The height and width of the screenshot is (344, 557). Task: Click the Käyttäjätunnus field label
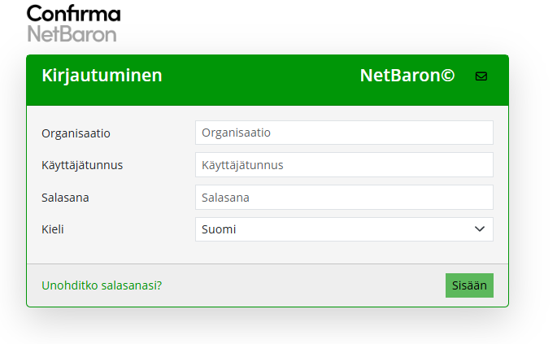coord(82,165)
